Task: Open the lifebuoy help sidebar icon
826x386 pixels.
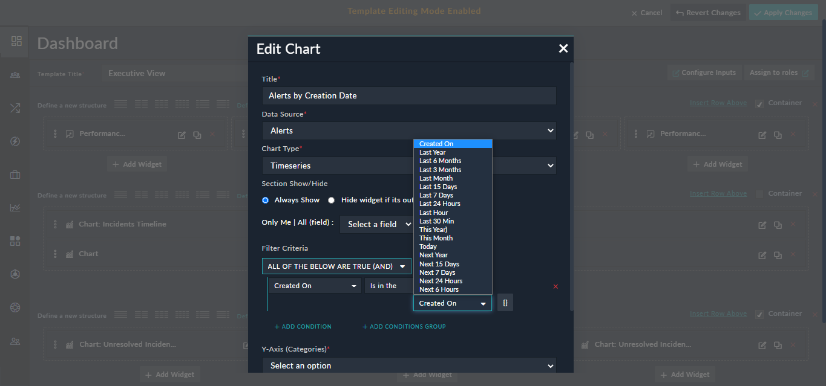Action: [16, 307]
